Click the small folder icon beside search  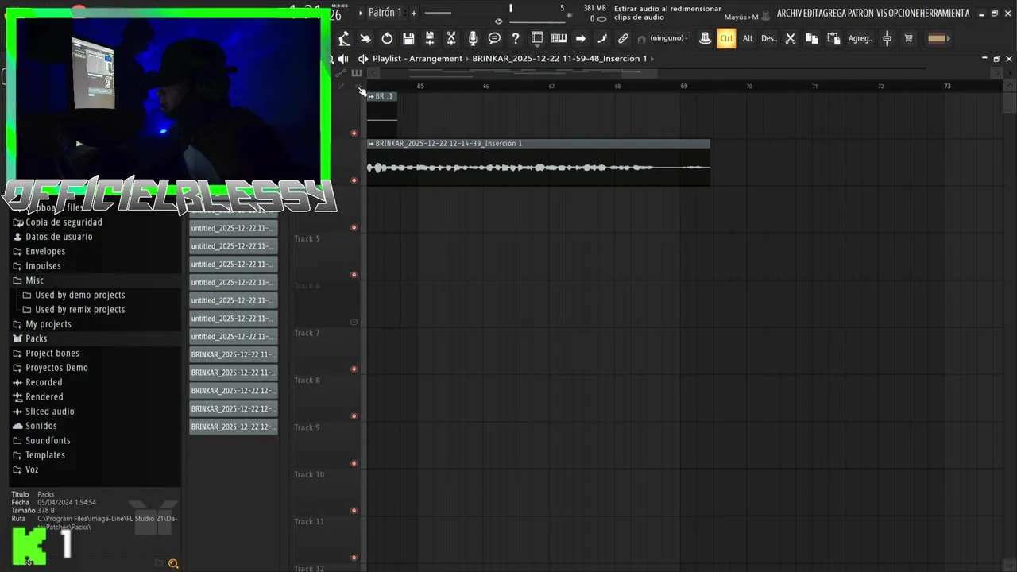(x=159, y=563)
